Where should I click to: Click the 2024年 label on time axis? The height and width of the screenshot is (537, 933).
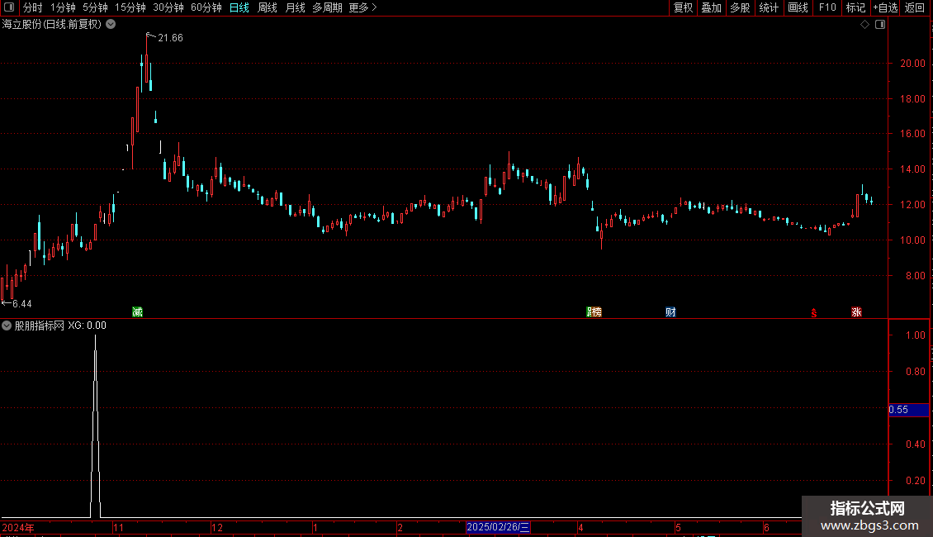point(18,528)
